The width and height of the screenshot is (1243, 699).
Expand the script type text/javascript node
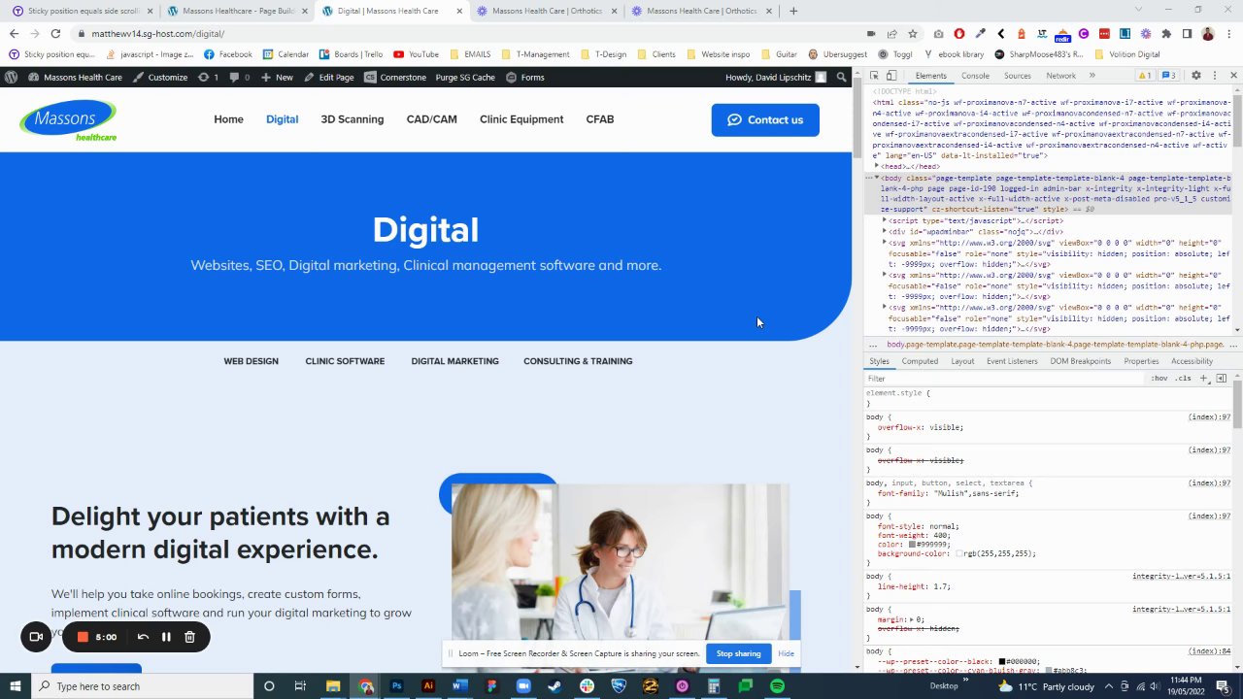point(885,220)
